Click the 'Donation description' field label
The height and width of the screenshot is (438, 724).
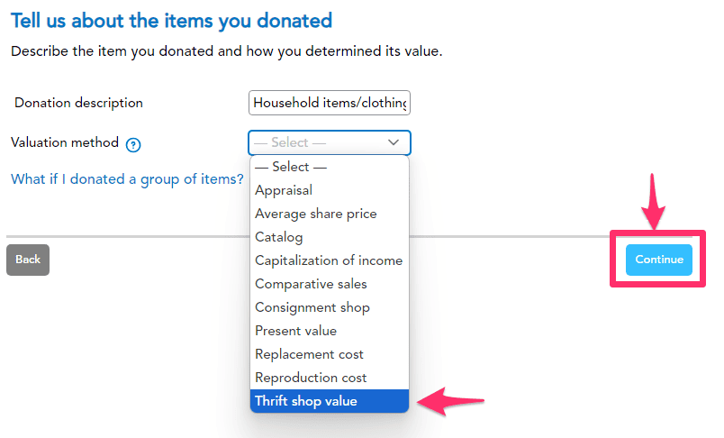78,103
